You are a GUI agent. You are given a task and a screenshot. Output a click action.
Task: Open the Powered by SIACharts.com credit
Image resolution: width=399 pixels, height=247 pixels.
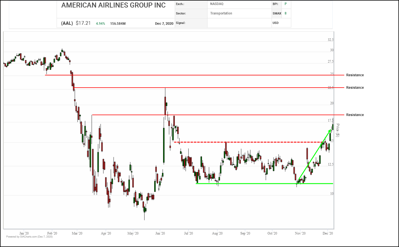(29, 237)
